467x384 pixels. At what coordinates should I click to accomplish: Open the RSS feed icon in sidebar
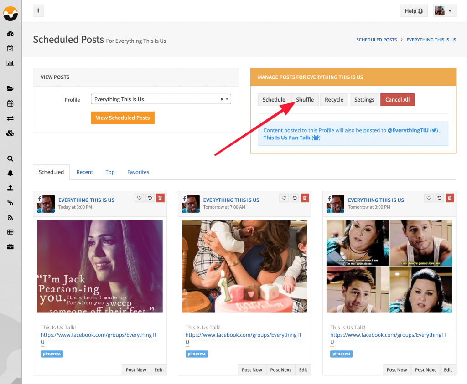[x=10, y=217]
